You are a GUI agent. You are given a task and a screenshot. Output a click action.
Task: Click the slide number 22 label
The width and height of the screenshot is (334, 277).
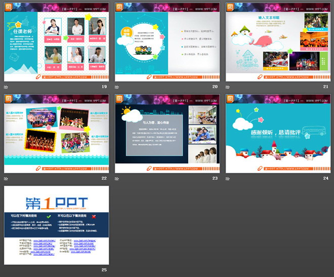[x=104, y=178]
